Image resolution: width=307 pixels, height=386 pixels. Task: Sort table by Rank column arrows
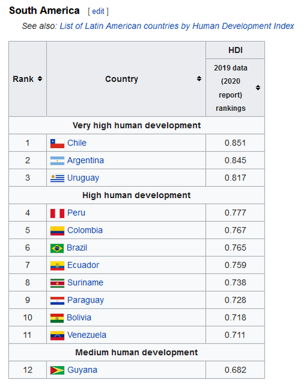point(40,79)
